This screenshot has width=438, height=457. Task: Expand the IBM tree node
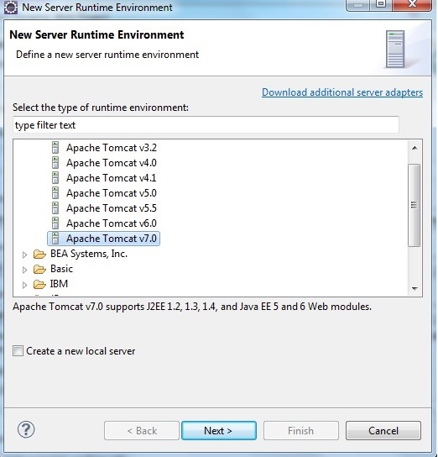24,285
